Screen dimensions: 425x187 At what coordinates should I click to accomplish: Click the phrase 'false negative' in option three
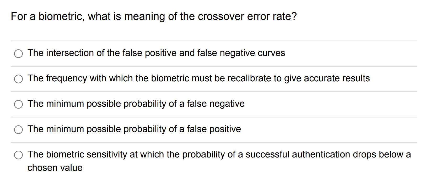coord(215,104)
